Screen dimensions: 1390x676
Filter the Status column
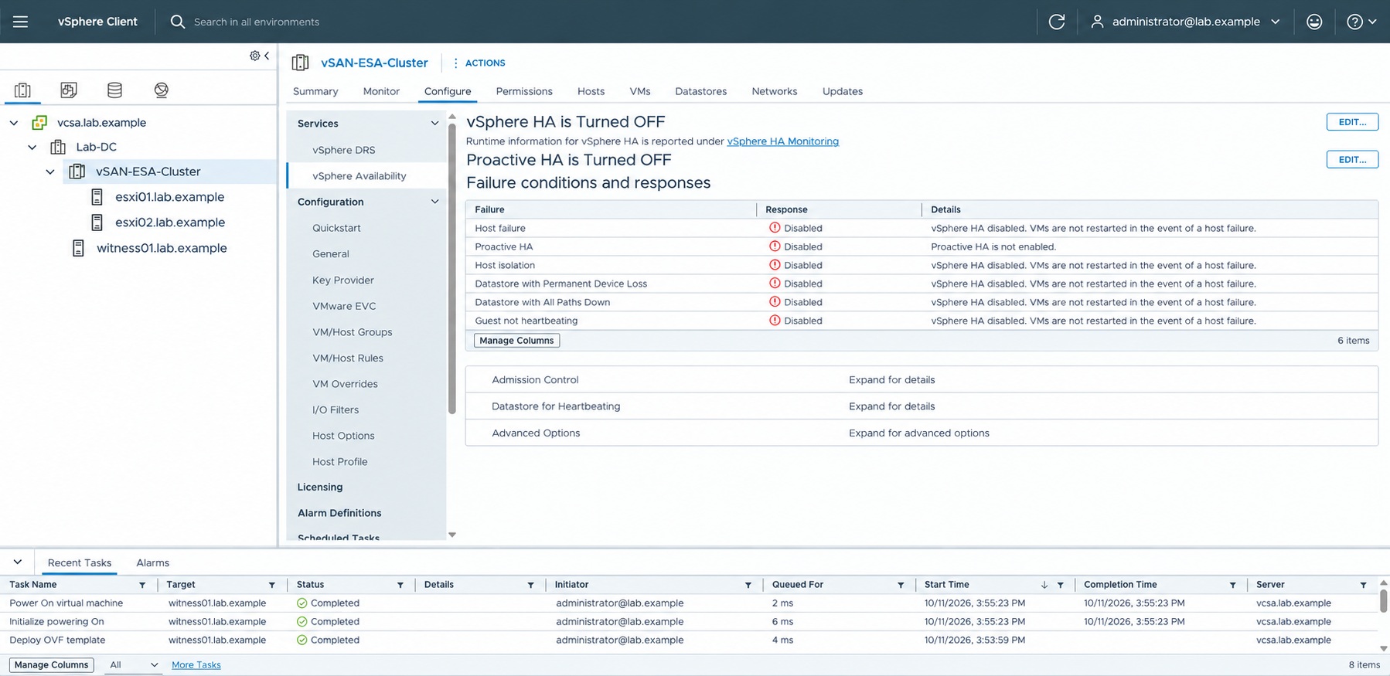tap(400, 585)
